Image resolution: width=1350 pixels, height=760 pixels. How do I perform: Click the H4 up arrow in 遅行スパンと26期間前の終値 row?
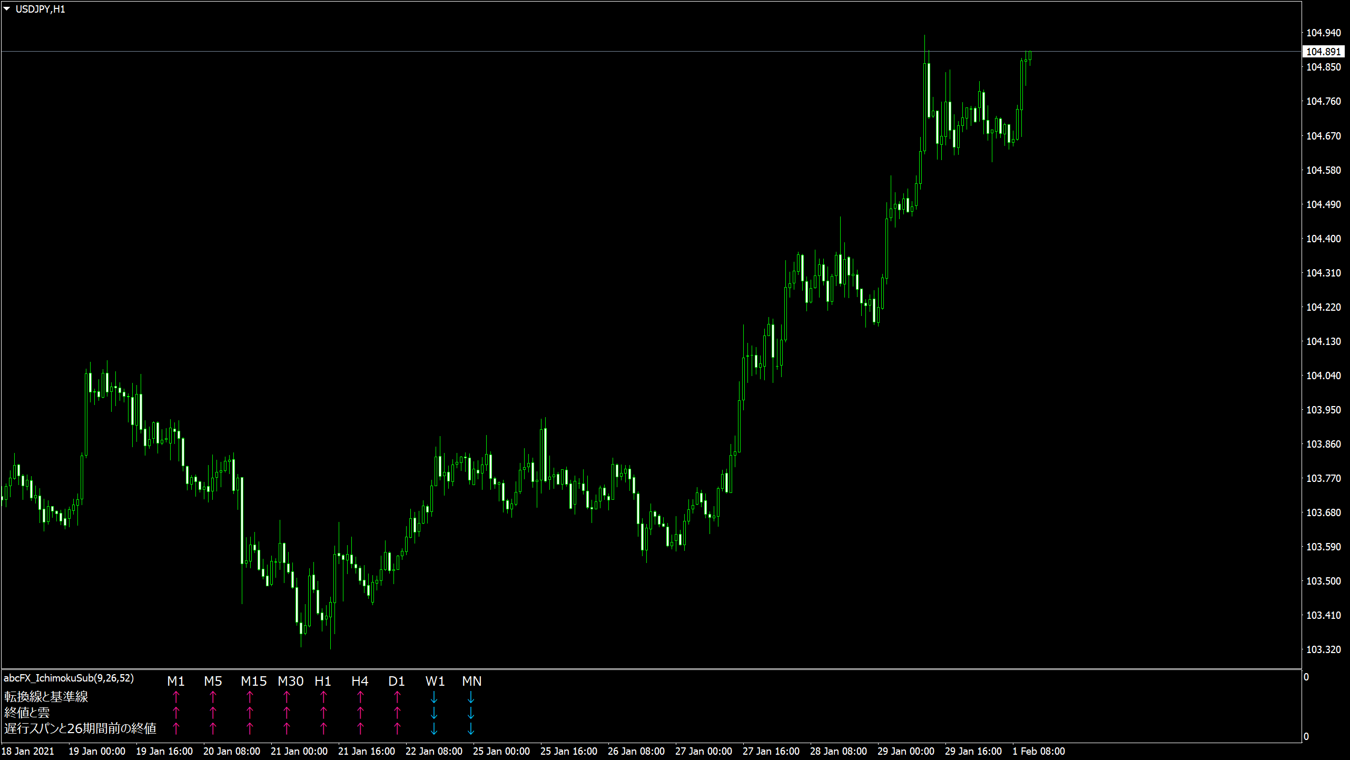click(x=360, y=730)
